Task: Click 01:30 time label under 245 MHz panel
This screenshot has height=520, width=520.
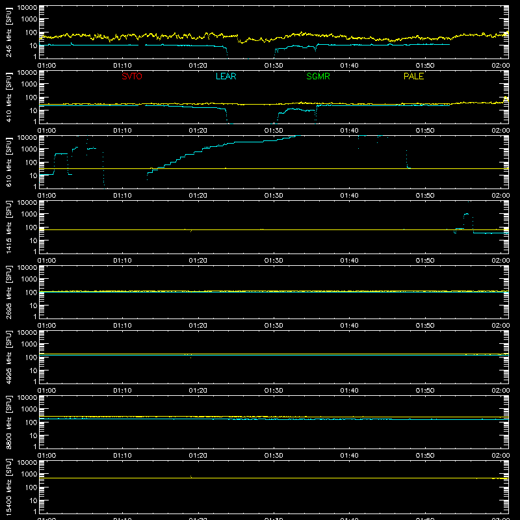Action: tap(274, 66)
